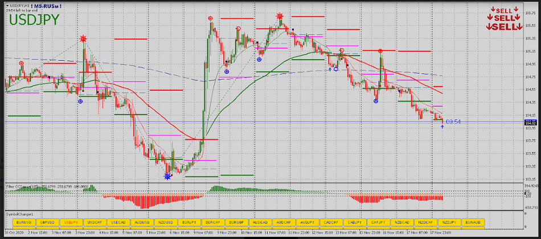The width and height of the screenshot is (541, 239).
Task: Click the '30 Oct 2020' time axis label
Action: click(x=13, y=232)
